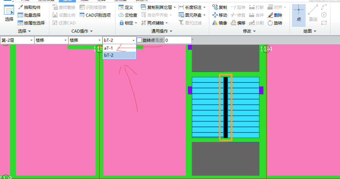The height and width of the screenshot is (179, 340).
Task: Click 设置比例 tool
Action: click(x=64, y=15)
